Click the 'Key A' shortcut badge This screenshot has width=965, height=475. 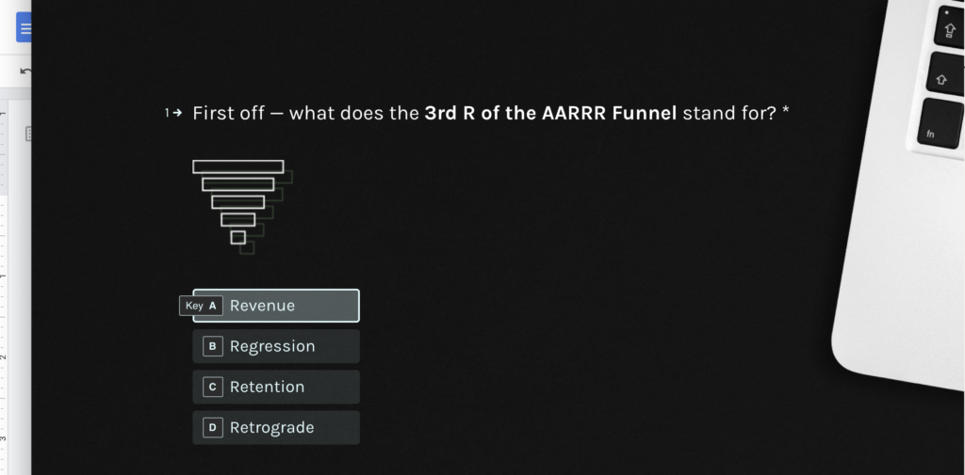(x=201, y=306)
